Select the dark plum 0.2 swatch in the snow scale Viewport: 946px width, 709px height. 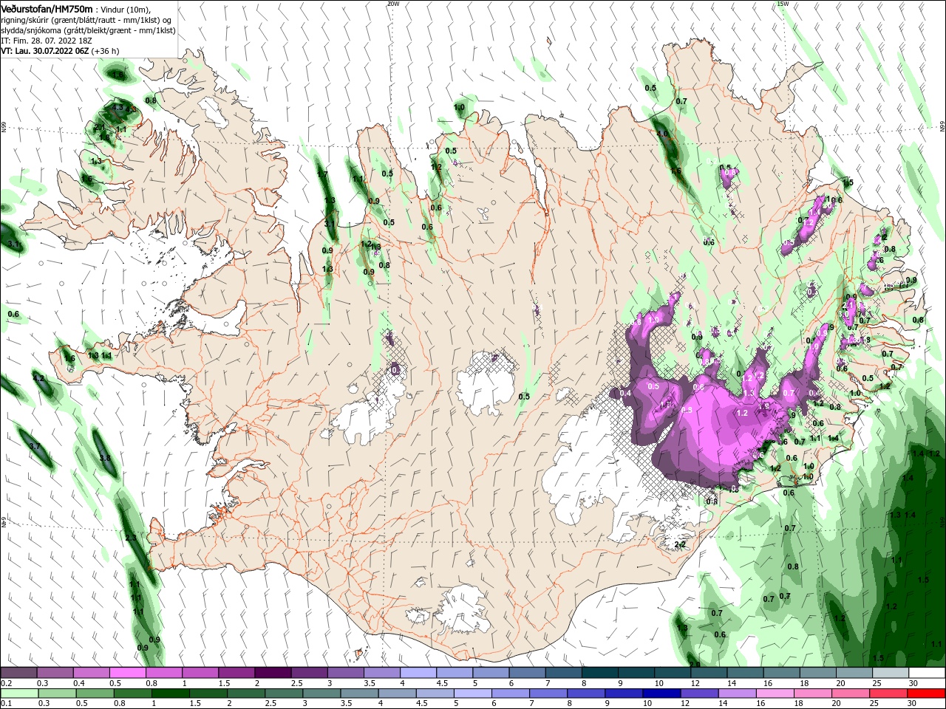pyautogui.click(x=18, y=673)
